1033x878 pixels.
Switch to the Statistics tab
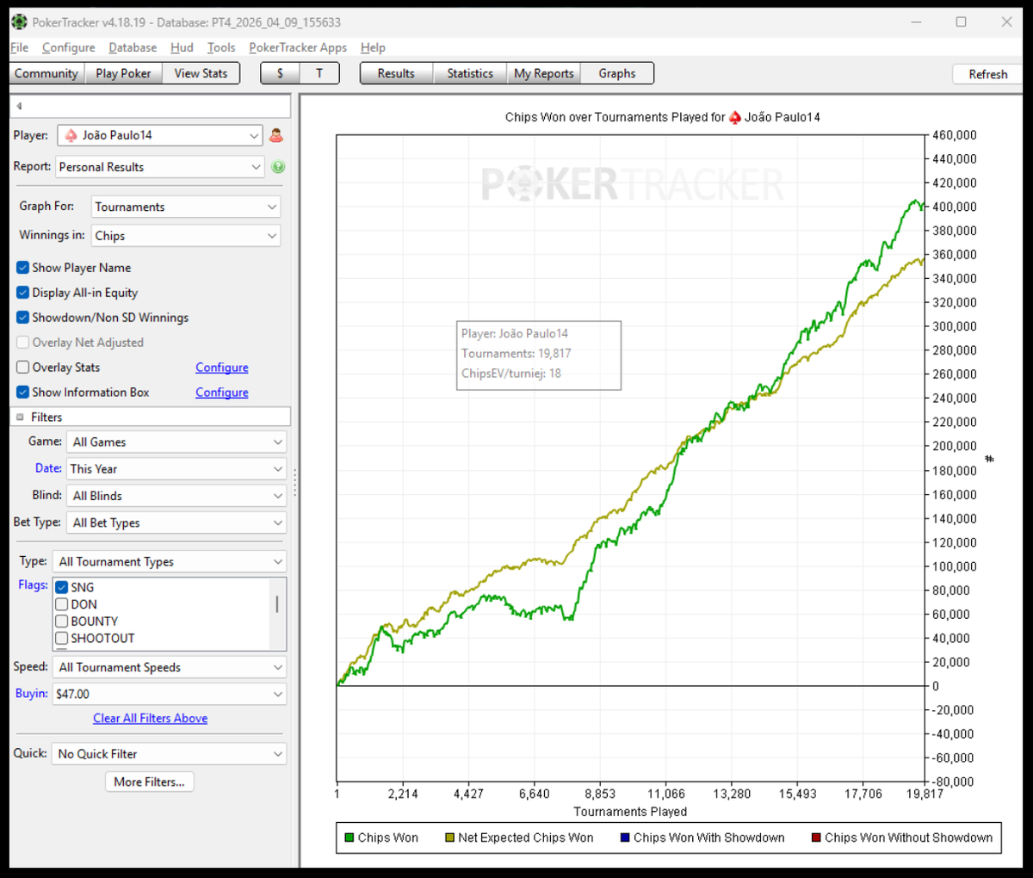pyautogui.click(x=470, y=73)
